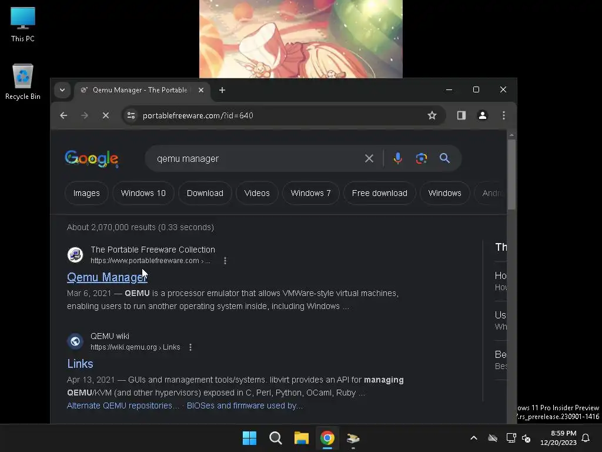Search by image with Lens icon
Image resolution: width=602 pixels, height=452 pixels.
[x=421, y=158]
